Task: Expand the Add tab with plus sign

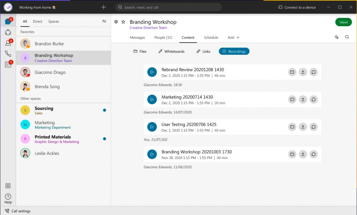Action: (x=233, y=37)
